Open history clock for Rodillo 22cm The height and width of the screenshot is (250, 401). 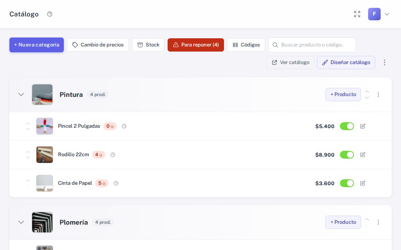click(x=113, y=155)
